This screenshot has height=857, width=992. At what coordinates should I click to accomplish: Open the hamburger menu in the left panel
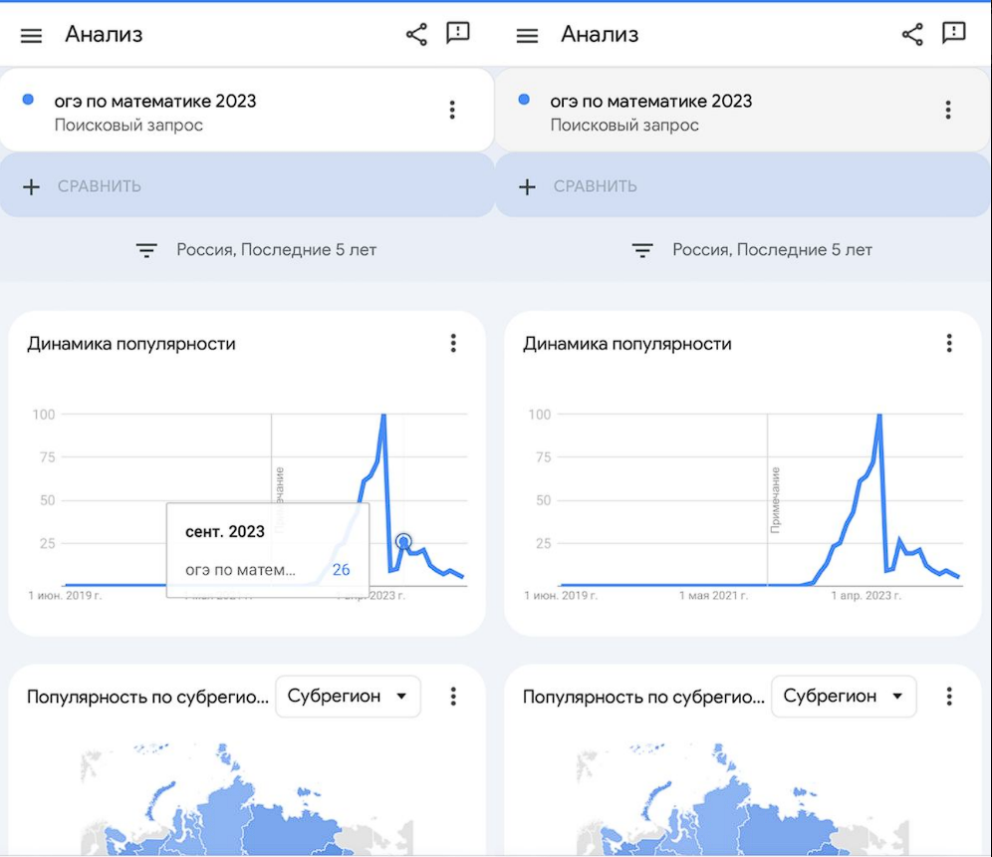32,36
